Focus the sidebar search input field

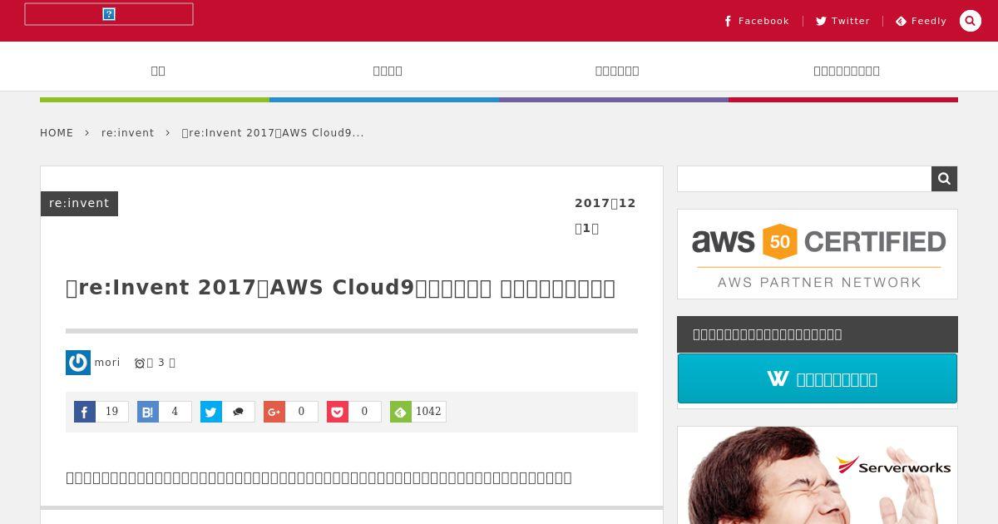(804, 179)
